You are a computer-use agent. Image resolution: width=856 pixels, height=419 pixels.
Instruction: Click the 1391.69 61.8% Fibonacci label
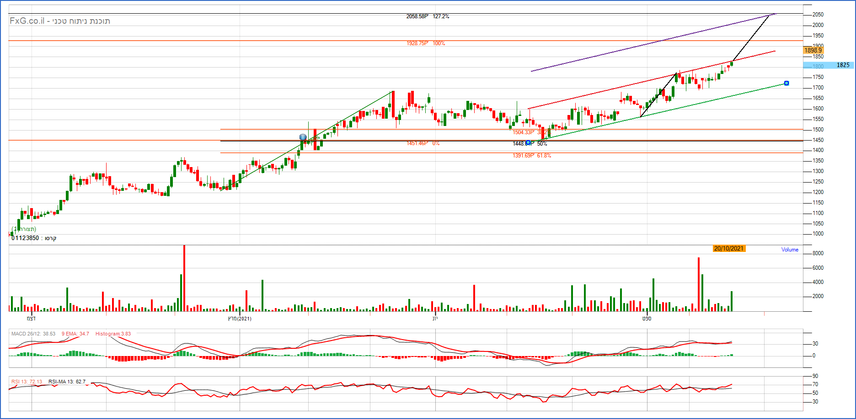click(531, 156)
